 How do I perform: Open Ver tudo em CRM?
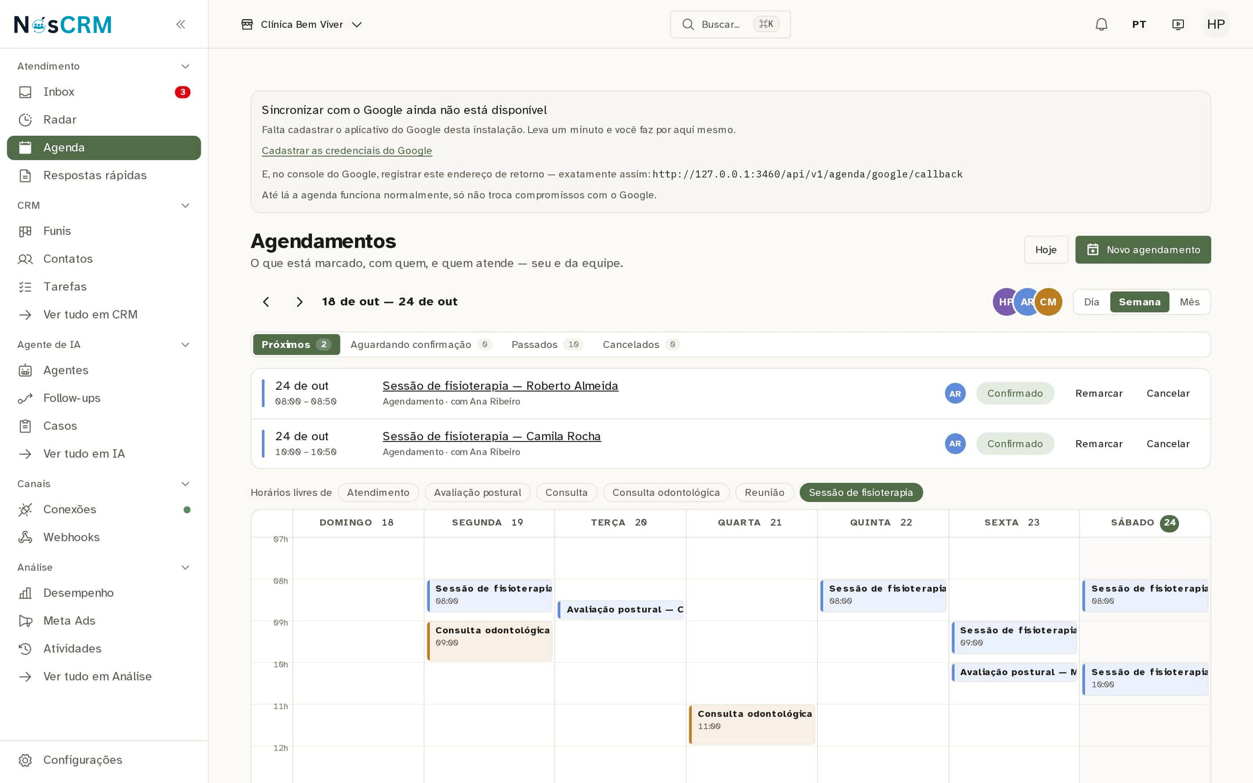(x=104, y=315)
